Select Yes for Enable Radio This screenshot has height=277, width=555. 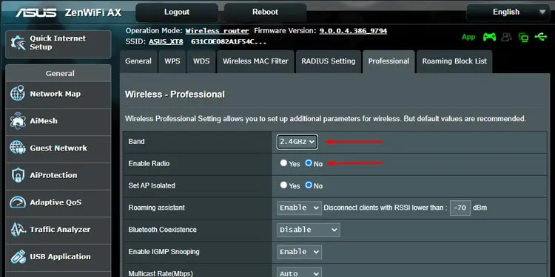(x=283, y=163)
